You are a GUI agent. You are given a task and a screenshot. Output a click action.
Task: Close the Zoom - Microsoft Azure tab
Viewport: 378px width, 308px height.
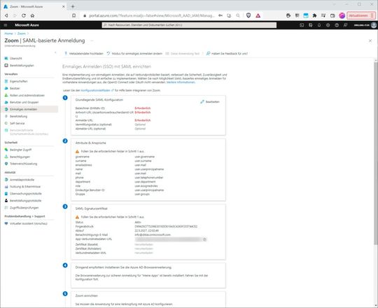click(64, 6)
